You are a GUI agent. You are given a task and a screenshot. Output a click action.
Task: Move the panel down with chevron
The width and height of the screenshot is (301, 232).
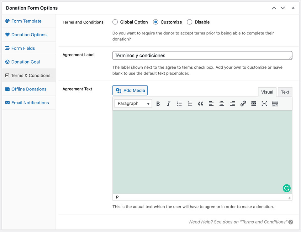point(283,8)
